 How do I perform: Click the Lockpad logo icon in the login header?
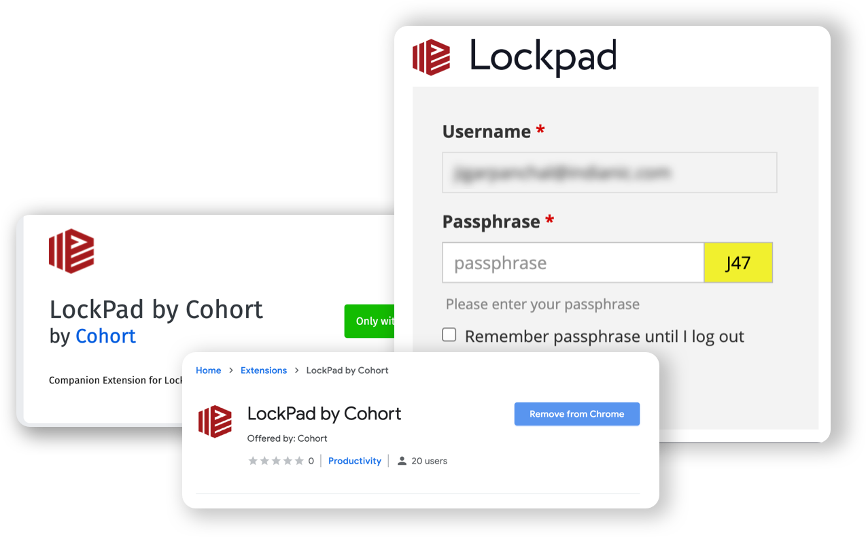(432, 57)
